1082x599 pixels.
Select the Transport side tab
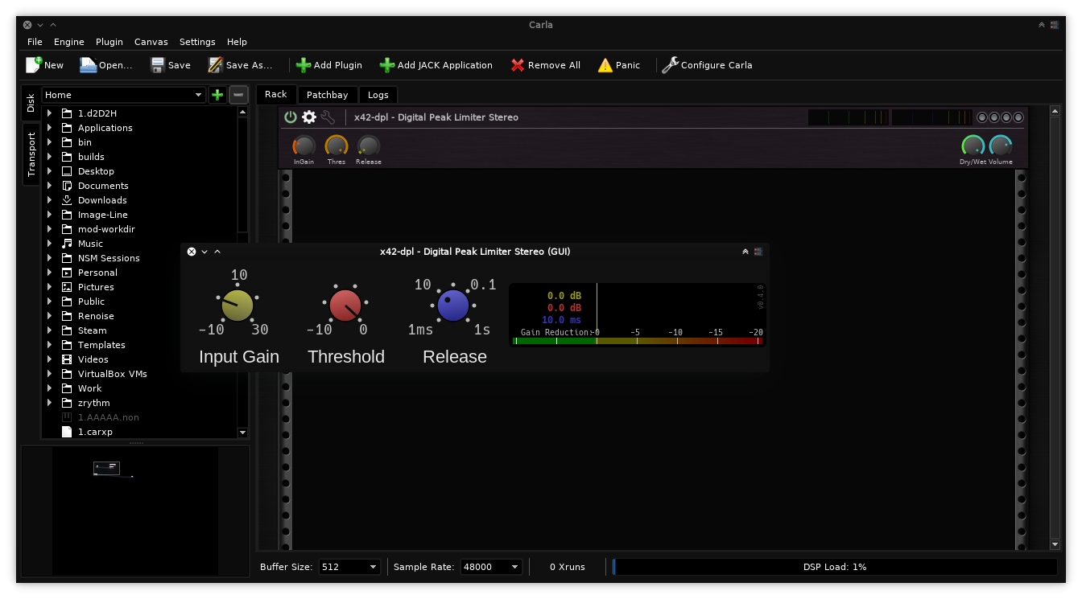tap(31, 154)
